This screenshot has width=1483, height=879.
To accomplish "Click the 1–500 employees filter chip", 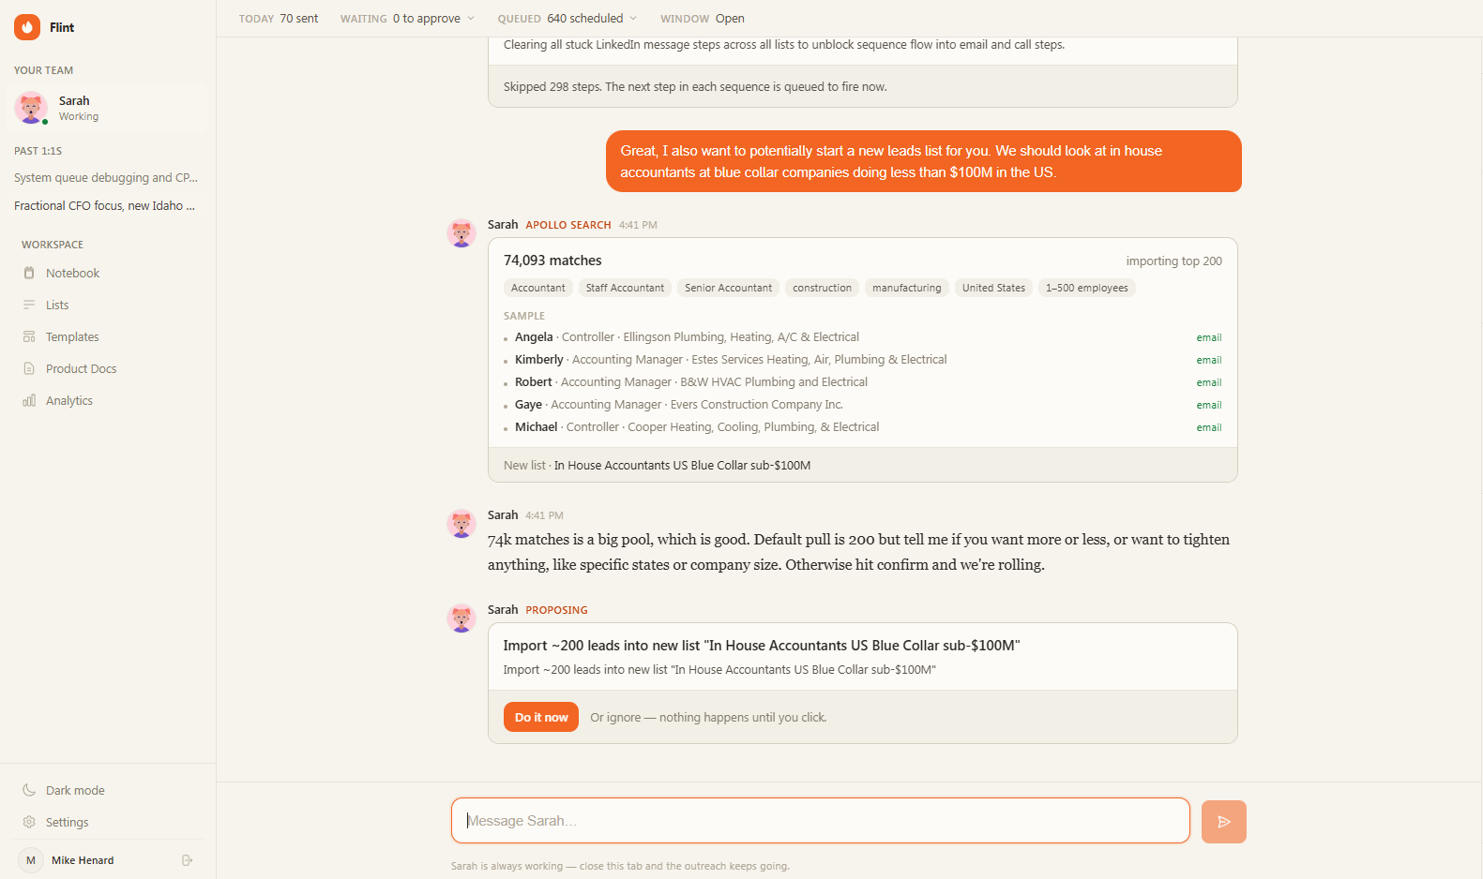I will (x=1087, y=288).
